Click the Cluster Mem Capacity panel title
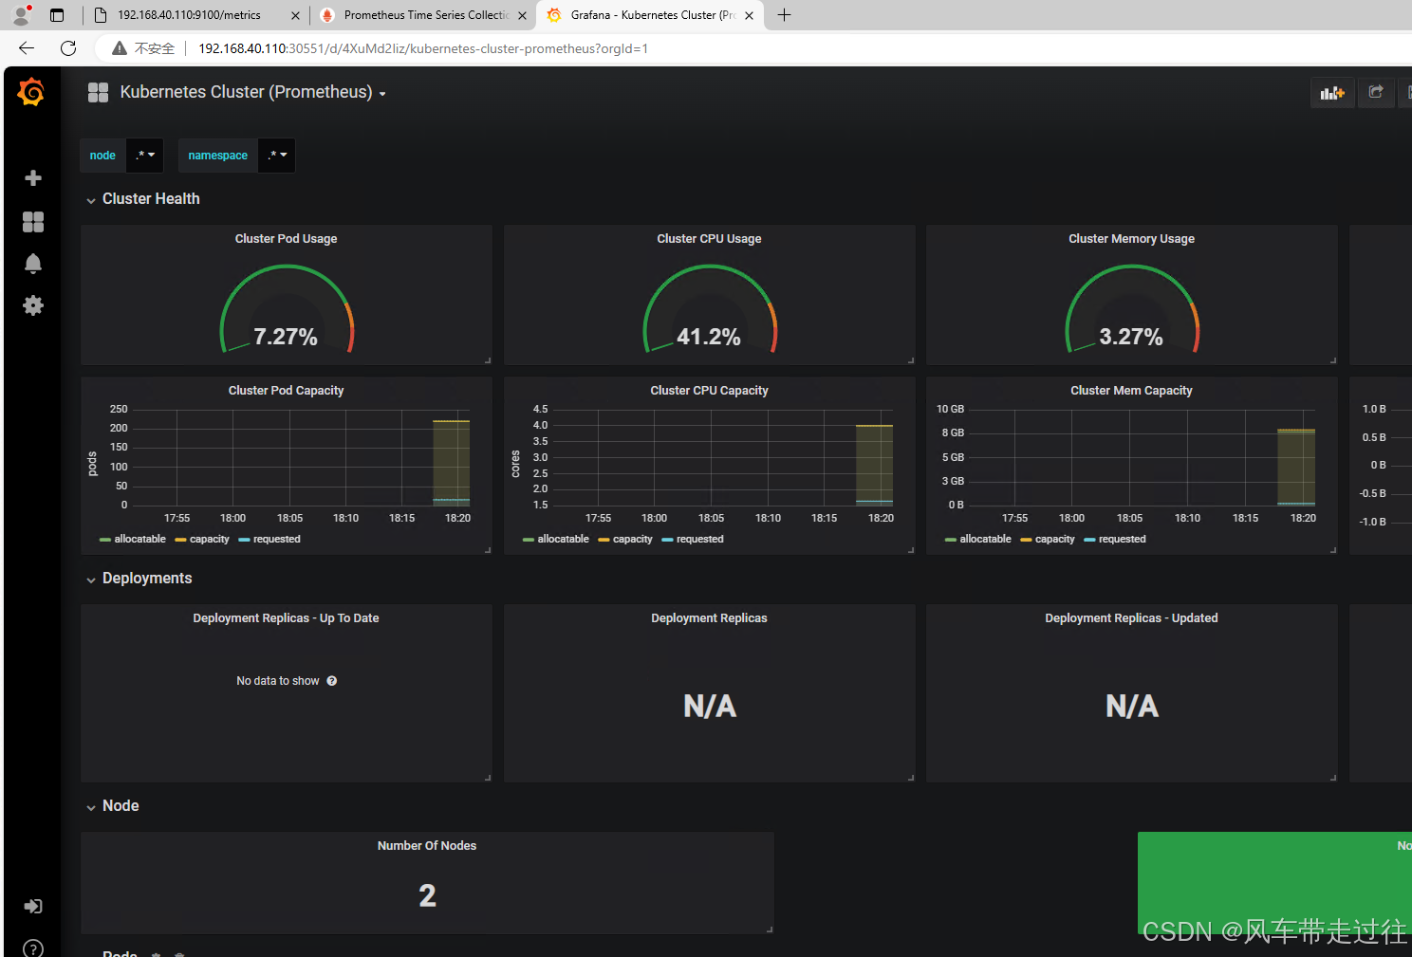 1132,391
